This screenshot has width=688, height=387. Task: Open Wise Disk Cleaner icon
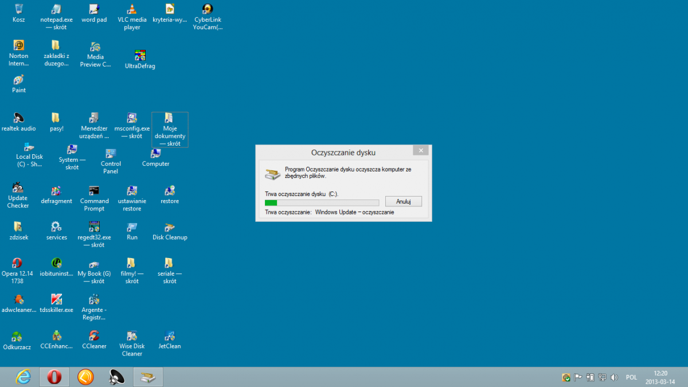pos(132,335)
